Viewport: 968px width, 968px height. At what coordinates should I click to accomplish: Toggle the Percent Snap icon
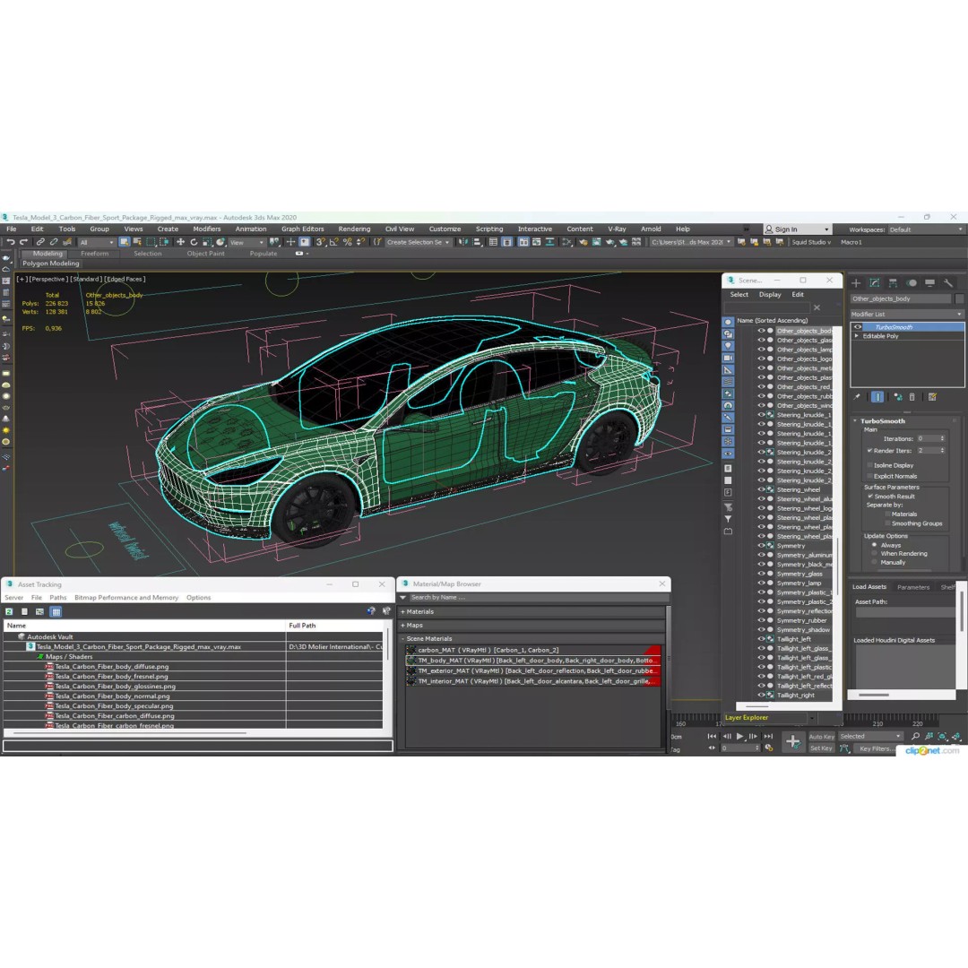tap(347, 242)
